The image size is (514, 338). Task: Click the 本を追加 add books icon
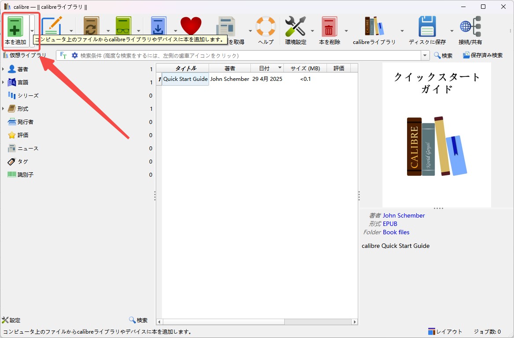[14, 26]
